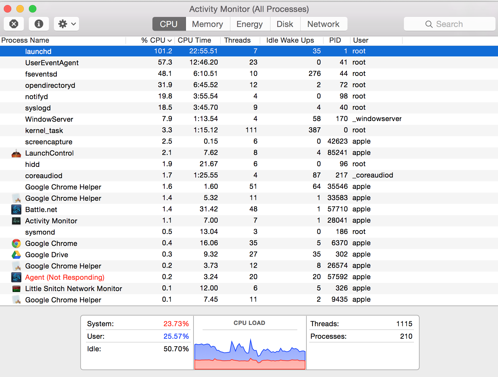Image resolution: width=498 pixels, height=377 pixels.
Task: Click the Google Drive icon in list
Action: coord(16,255)
